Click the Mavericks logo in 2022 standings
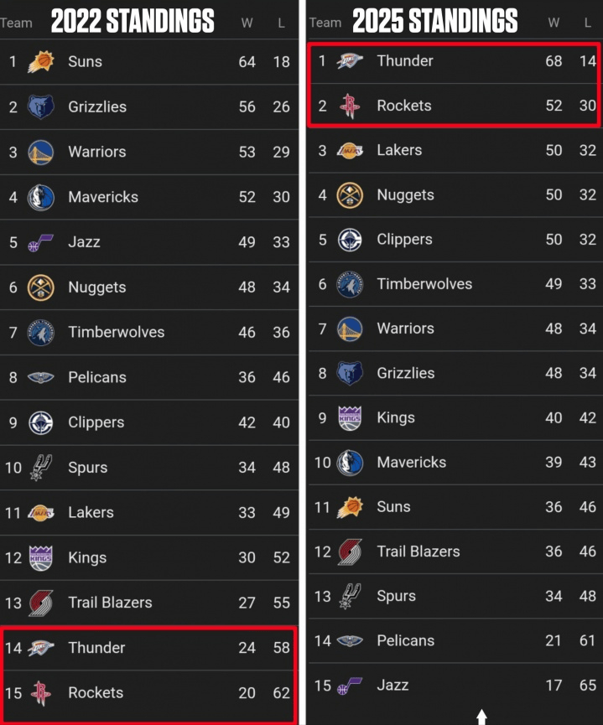The image size is (603, 725). tap(40, 197)
